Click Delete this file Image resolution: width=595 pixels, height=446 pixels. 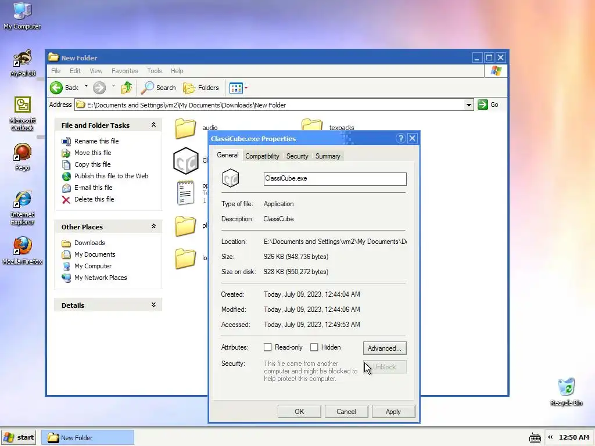click(x=94, y=200)
